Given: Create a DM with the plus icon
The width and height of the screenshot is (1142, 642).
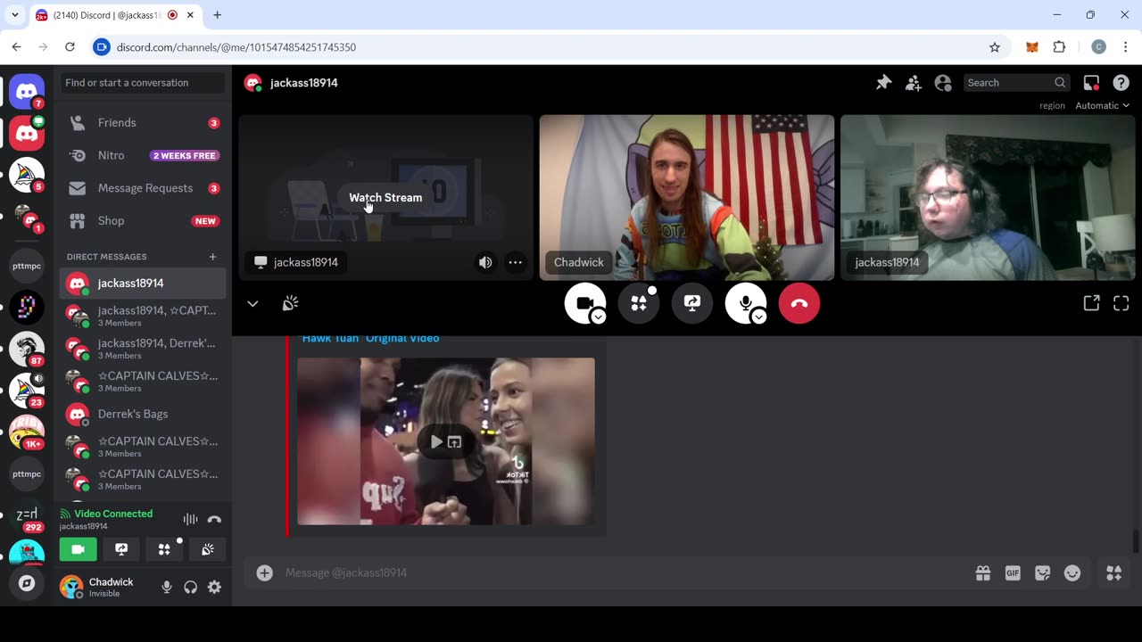Looking at the screenshot, I should [x=212, y=257].
